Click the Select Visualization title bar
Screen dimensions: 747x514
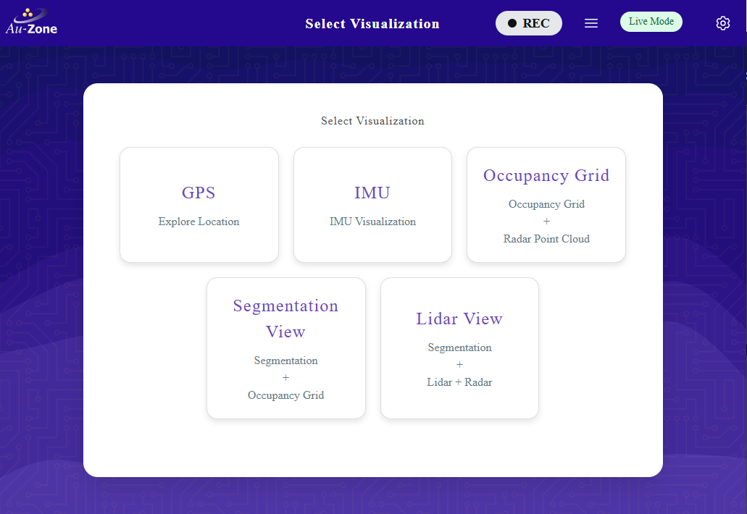pyautogui.click(x=372, y=23)
